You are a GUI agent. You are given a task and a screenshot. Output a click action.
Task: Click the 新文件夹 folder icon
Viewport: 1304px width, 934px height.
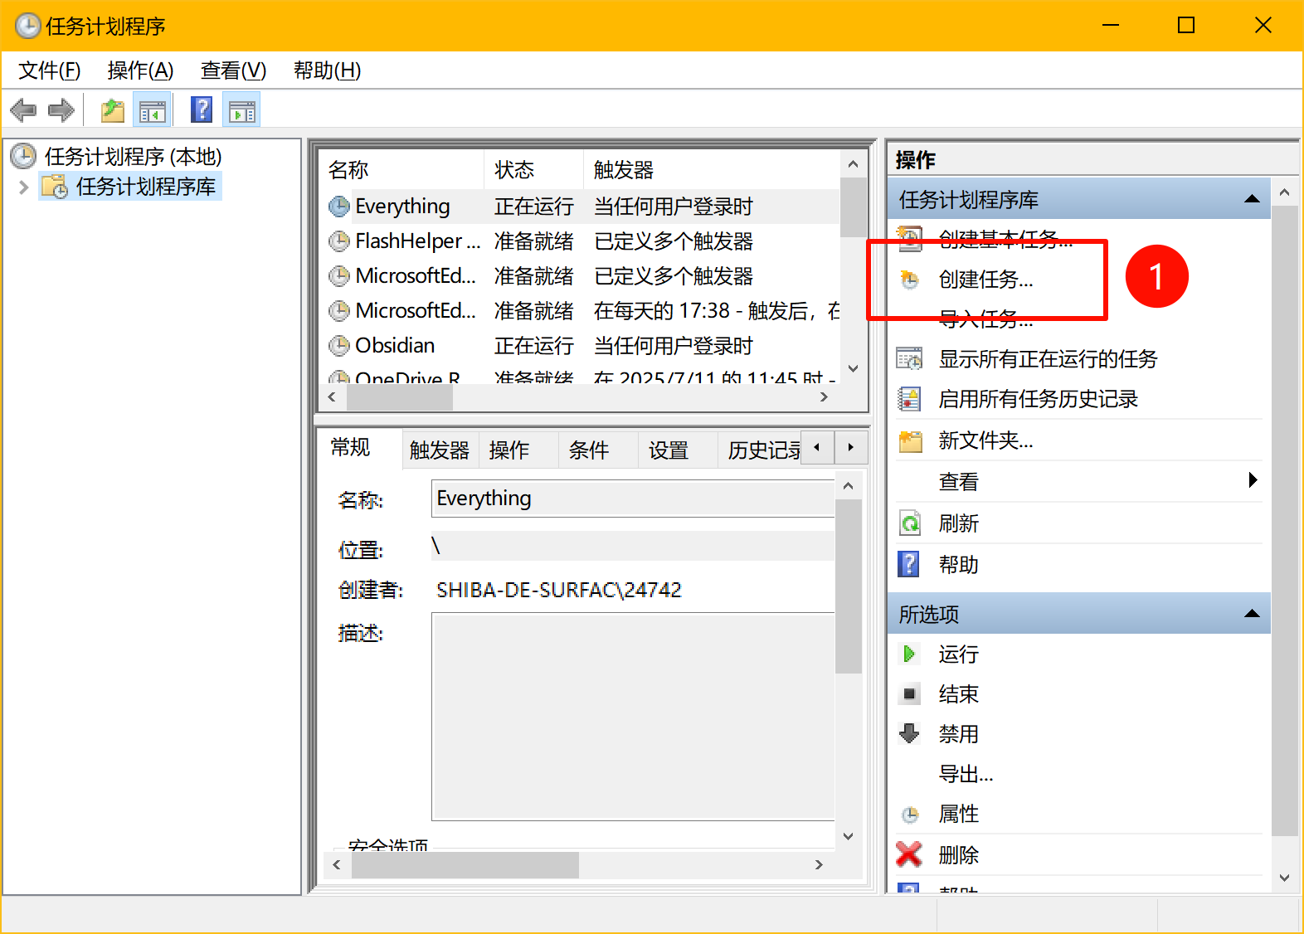point(910,440)
